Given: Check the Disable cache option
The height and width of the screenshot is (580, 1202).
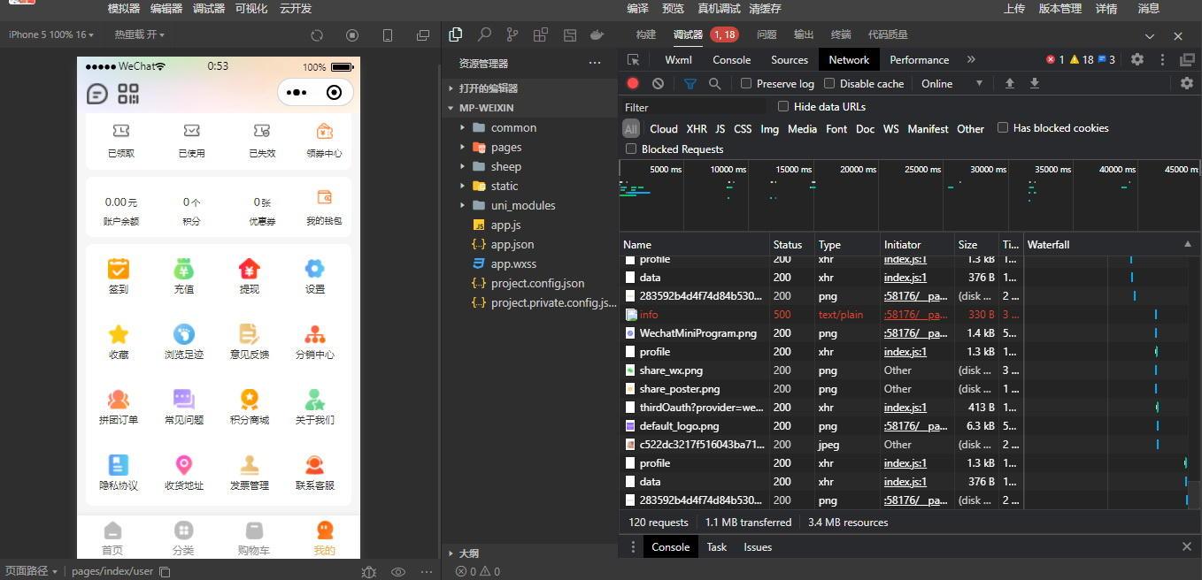Looking at the screenshot, I should click(829, 83).
